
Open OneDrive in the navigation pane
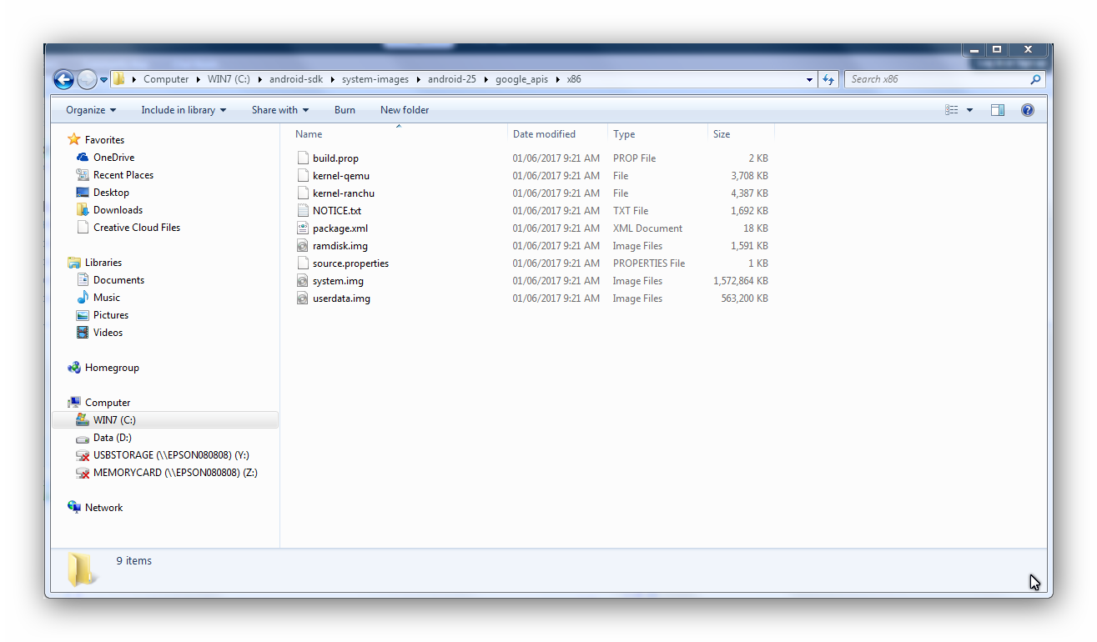(x=113, y=158)
